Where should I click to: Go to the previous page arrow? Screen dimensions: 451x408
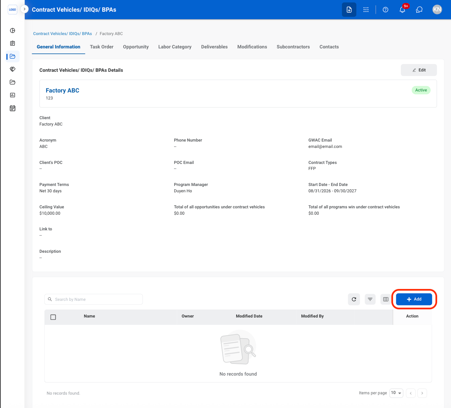tap(411, 393)
